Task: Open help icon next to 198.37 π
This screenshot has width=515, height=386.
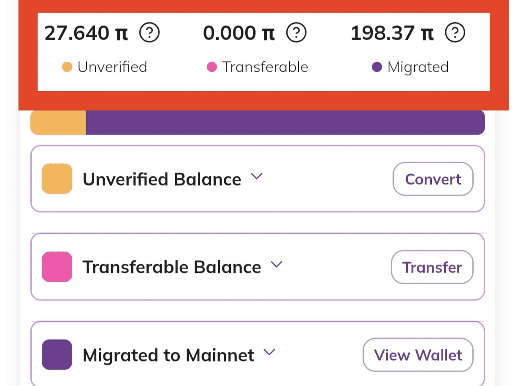Action: click(x=455, y=32)
